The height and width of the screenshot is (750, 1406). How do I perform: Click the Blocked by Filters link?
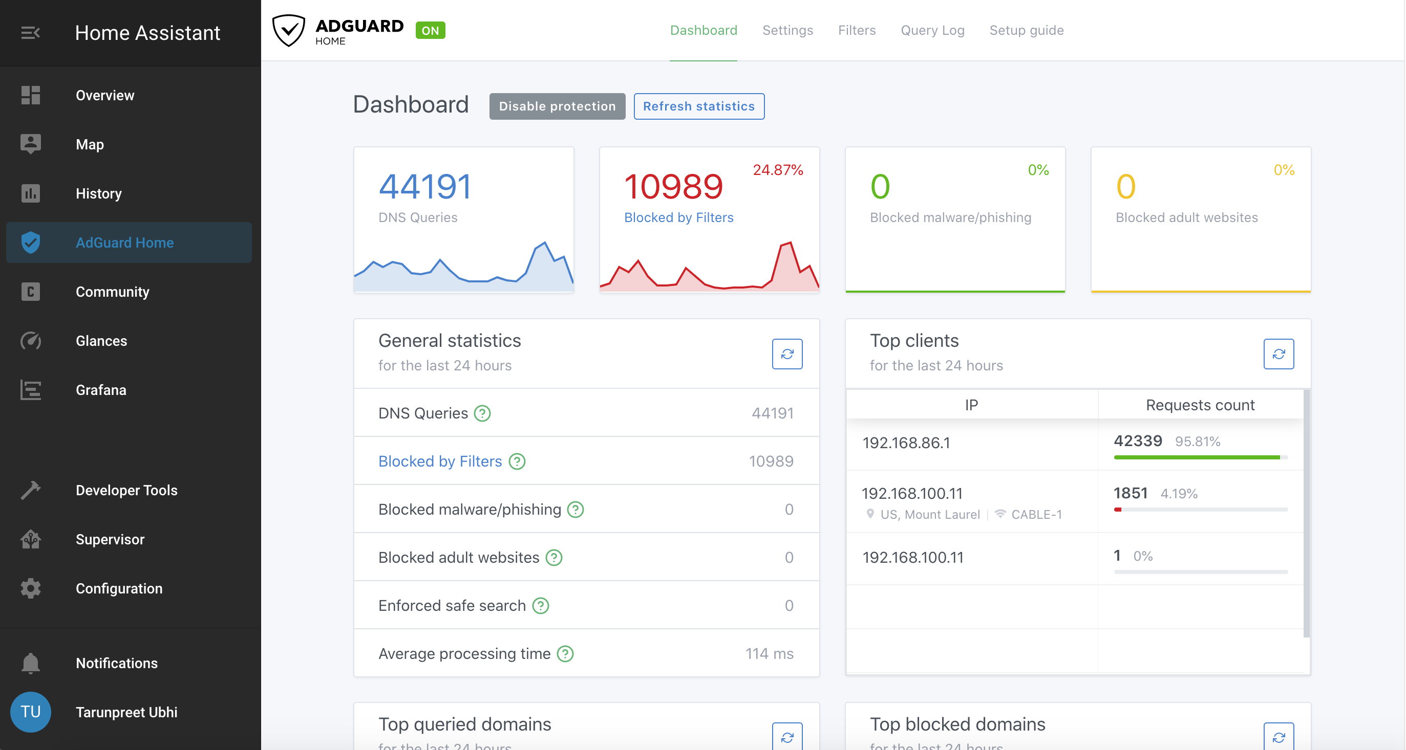[x=439, y=460]
